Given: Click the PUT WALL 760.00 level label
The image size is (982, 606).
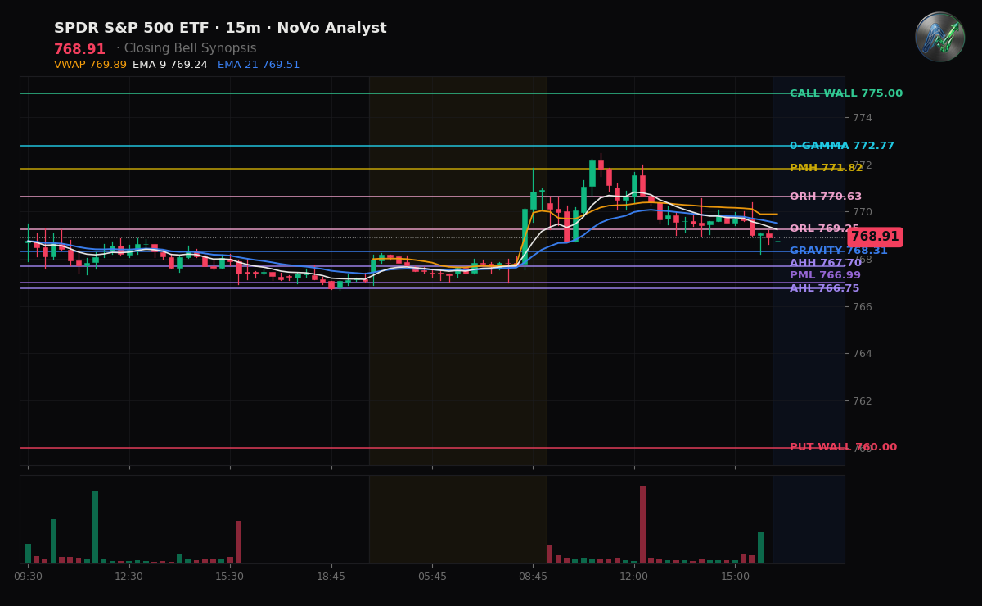Looking at the screenshot, I should (x=844, y=447).
